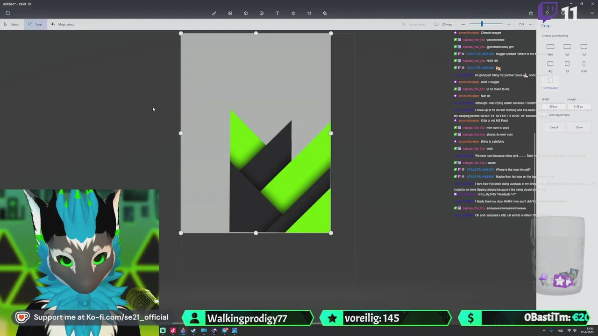The width and height of the screenshot is (598, 336).
Task: Click the Cancel button
Action: pos(554,127)
